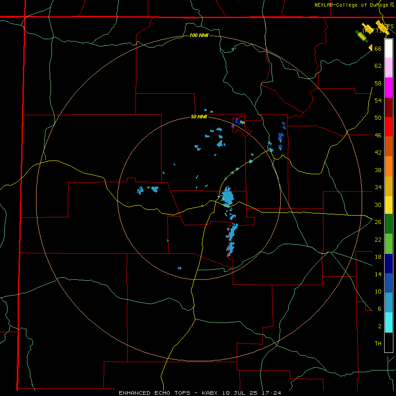
Task: Click the green-husked corn cob icon
Action: [361, 37]
